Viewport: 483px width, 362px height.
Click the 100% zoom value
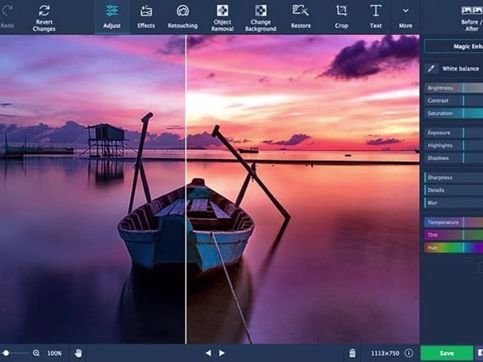55,353
